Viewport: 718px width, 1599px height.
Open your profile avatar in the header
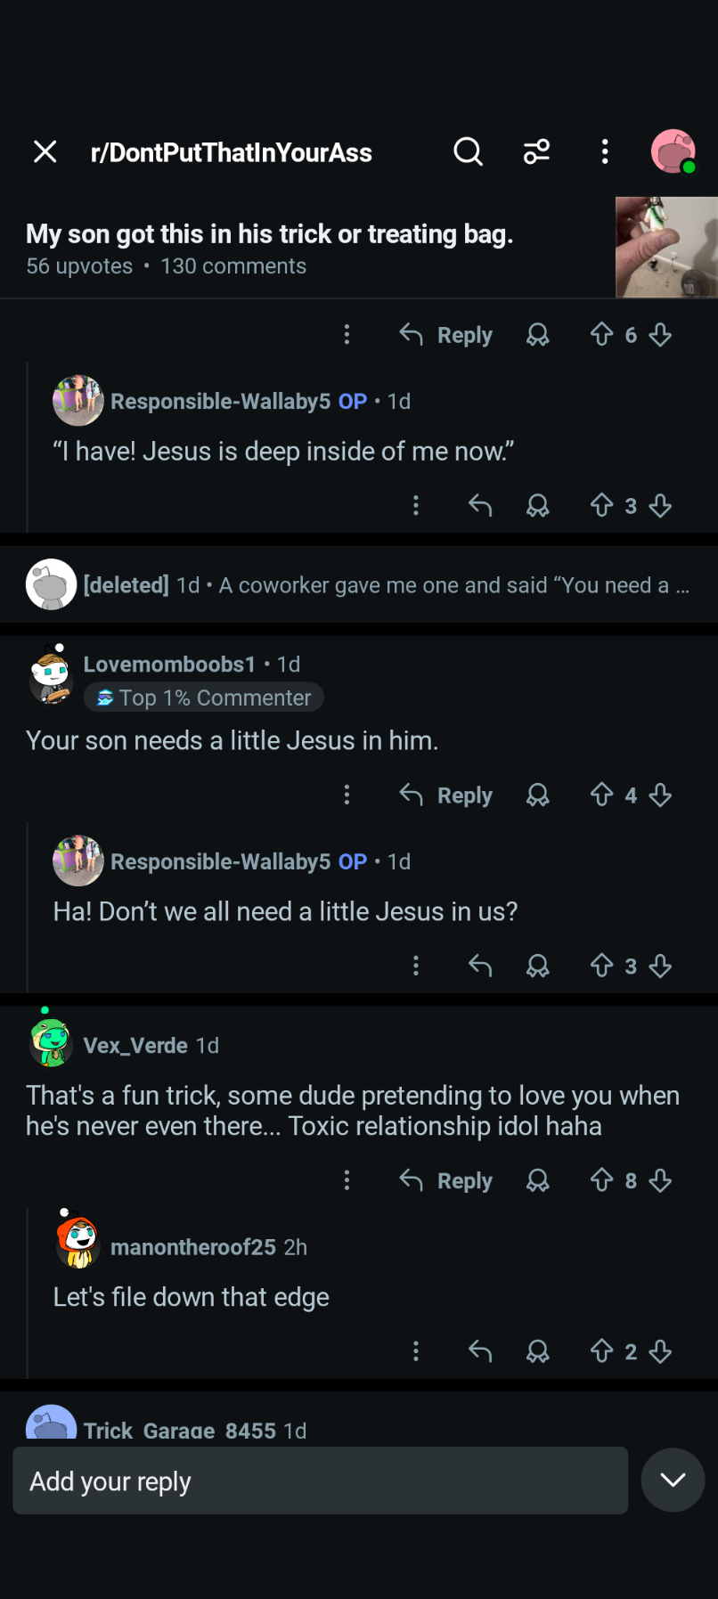coord(673,151)
